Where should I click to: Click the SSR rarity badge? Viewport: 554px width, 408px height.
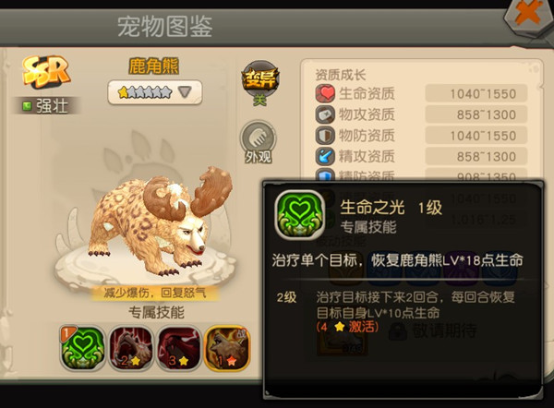45,71
